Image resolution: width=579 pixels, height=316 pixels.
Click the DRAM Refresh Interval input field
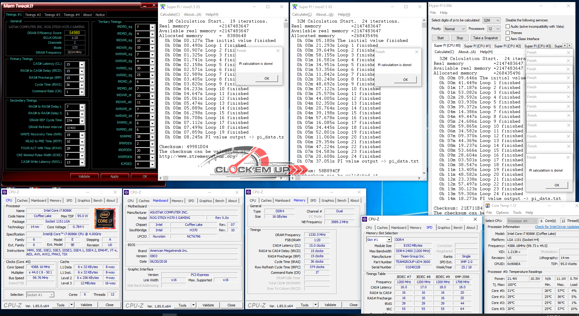pyautogui.click(x=75, y=128)
